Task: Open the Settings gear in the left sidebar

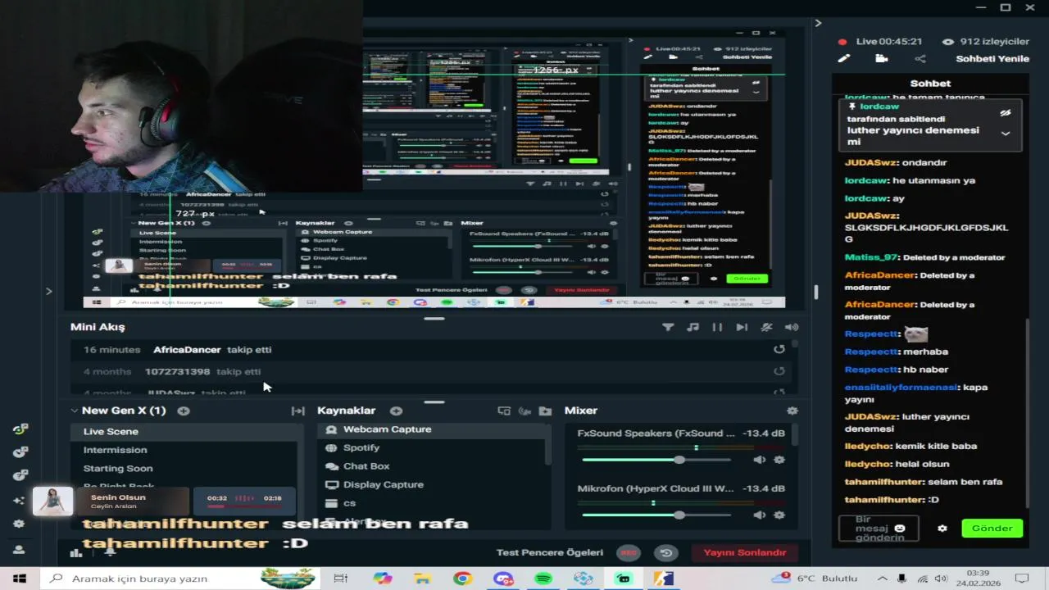Action: pyautogui.click(x=19, y=524)
